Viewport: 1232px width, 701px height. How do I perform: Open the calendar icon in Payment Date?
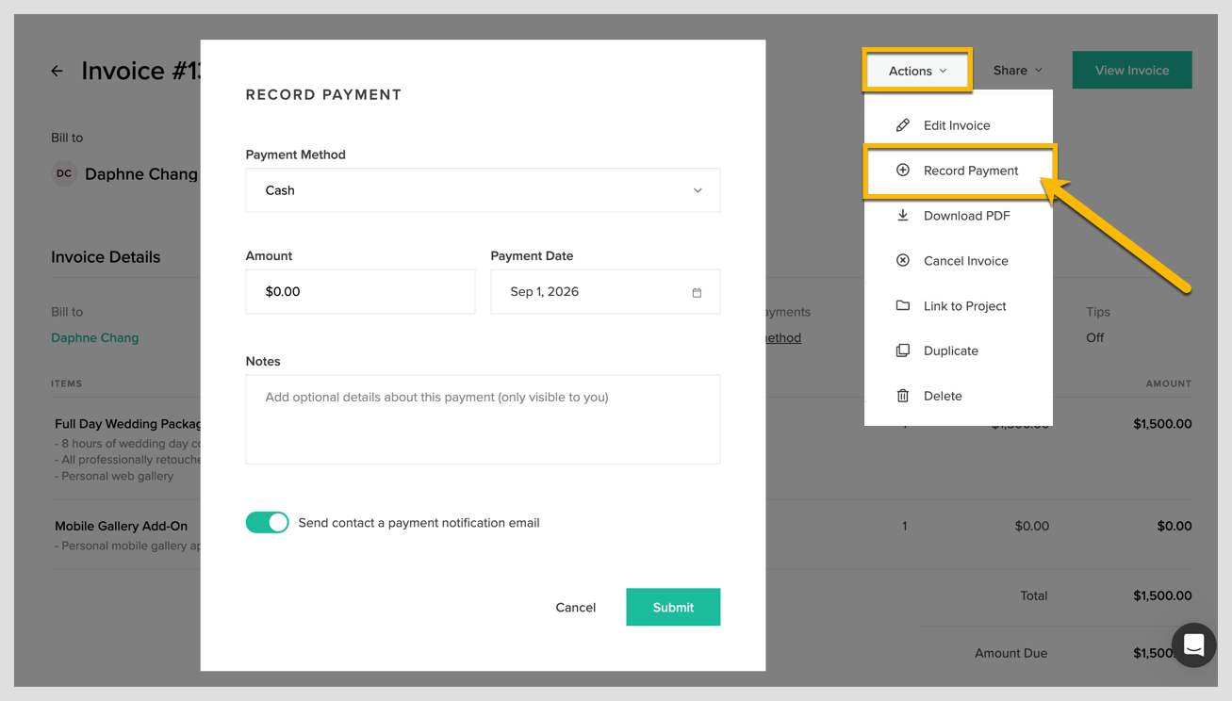tap(697, 292)
